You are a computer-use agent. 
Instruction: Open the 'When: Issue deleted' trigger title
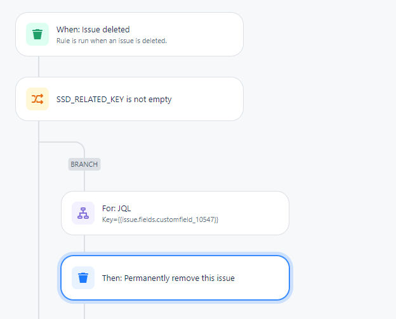click(x=93, y=30)
